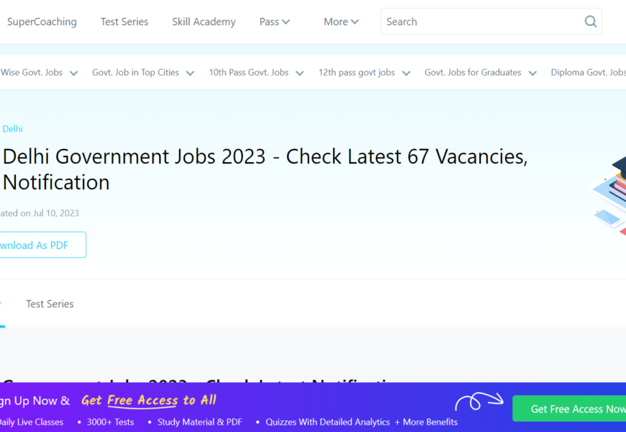Open SuperCoaching from the top navigation

[x=42, y=22]
